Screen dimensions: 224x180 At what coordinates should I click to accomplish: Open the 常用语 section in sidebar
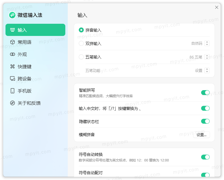tap(35, 42)
